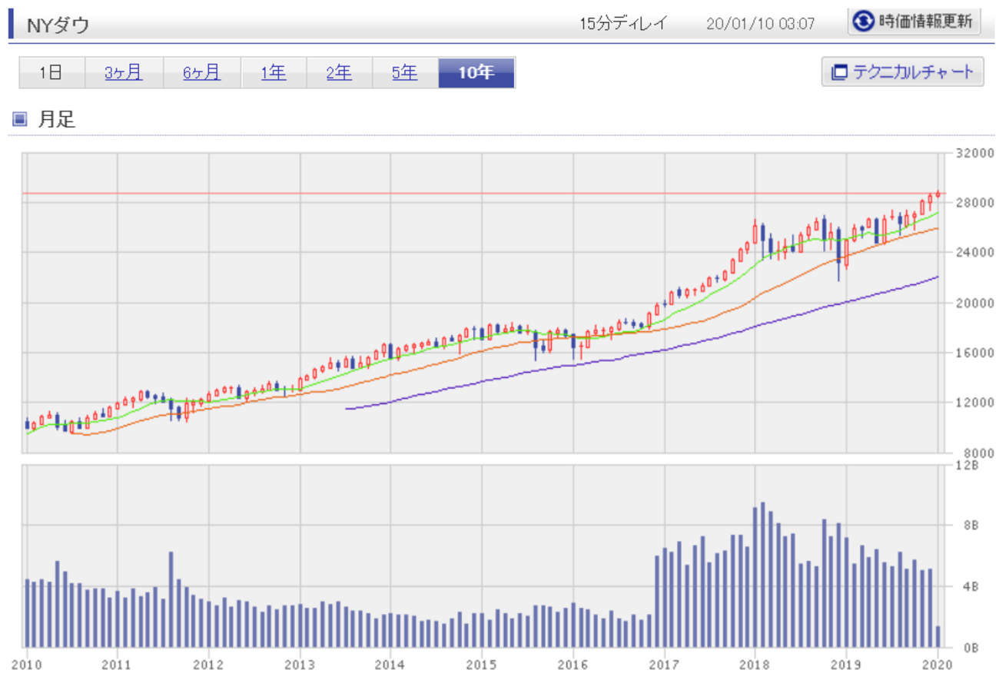Click the short final volume bar at 2020
The image size is (999, 680).
pos(938,636)
